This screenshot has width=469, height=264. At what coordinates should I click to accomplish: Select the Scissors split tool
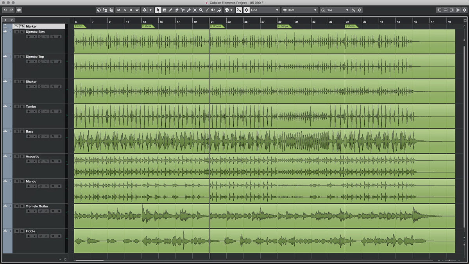coord(183,10)
